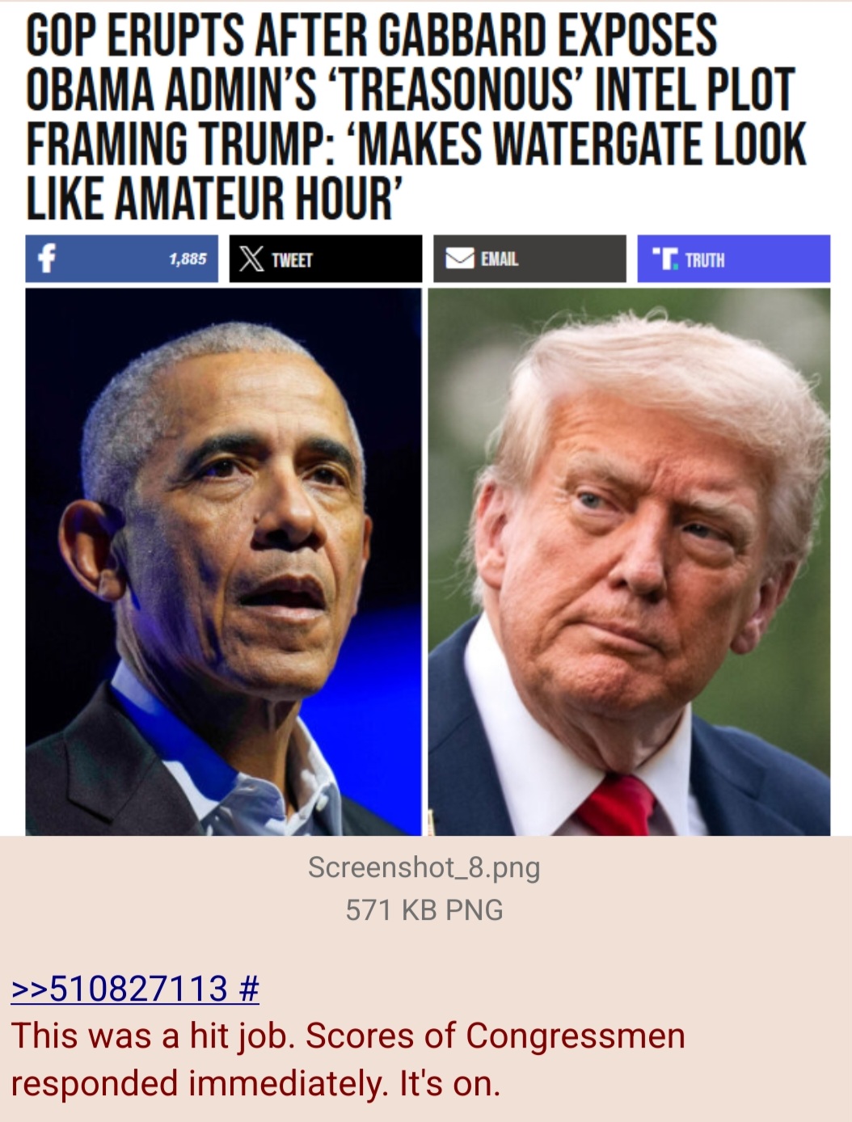Click the word TRUTH on the blue button
Screen dimensions: 852x1122
pyautogui.click(x=705, y=259)
